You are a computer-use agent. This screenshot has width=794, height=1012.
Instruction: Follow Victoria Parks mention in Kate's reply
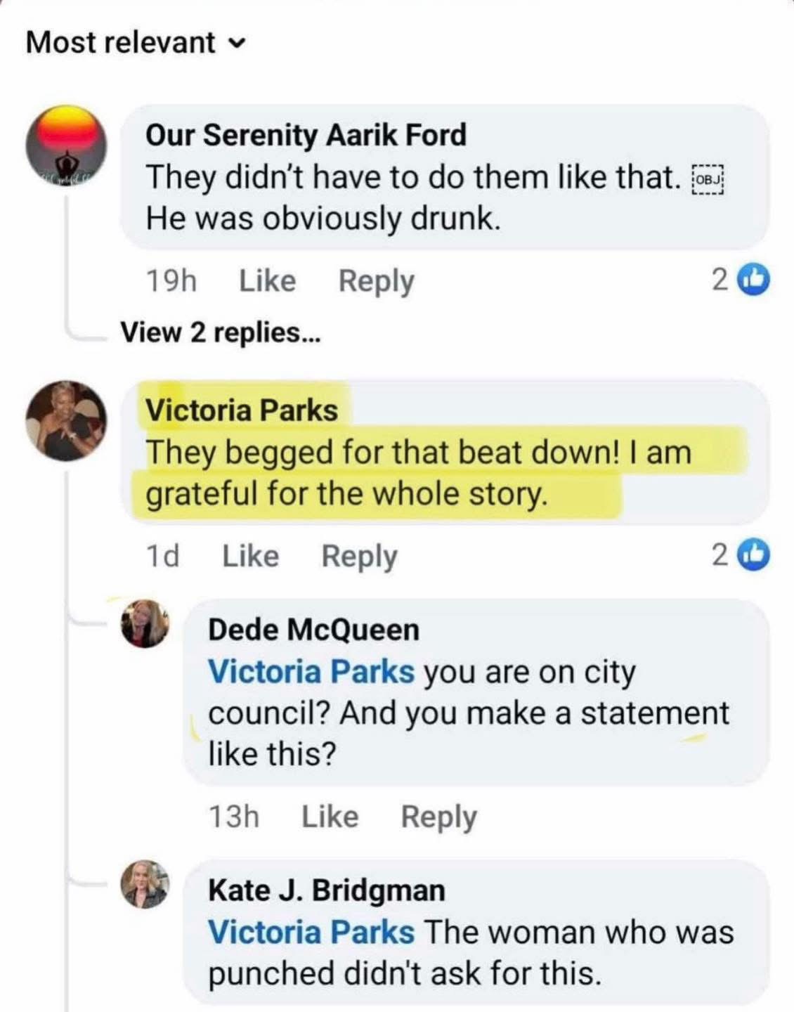[311, 933]
